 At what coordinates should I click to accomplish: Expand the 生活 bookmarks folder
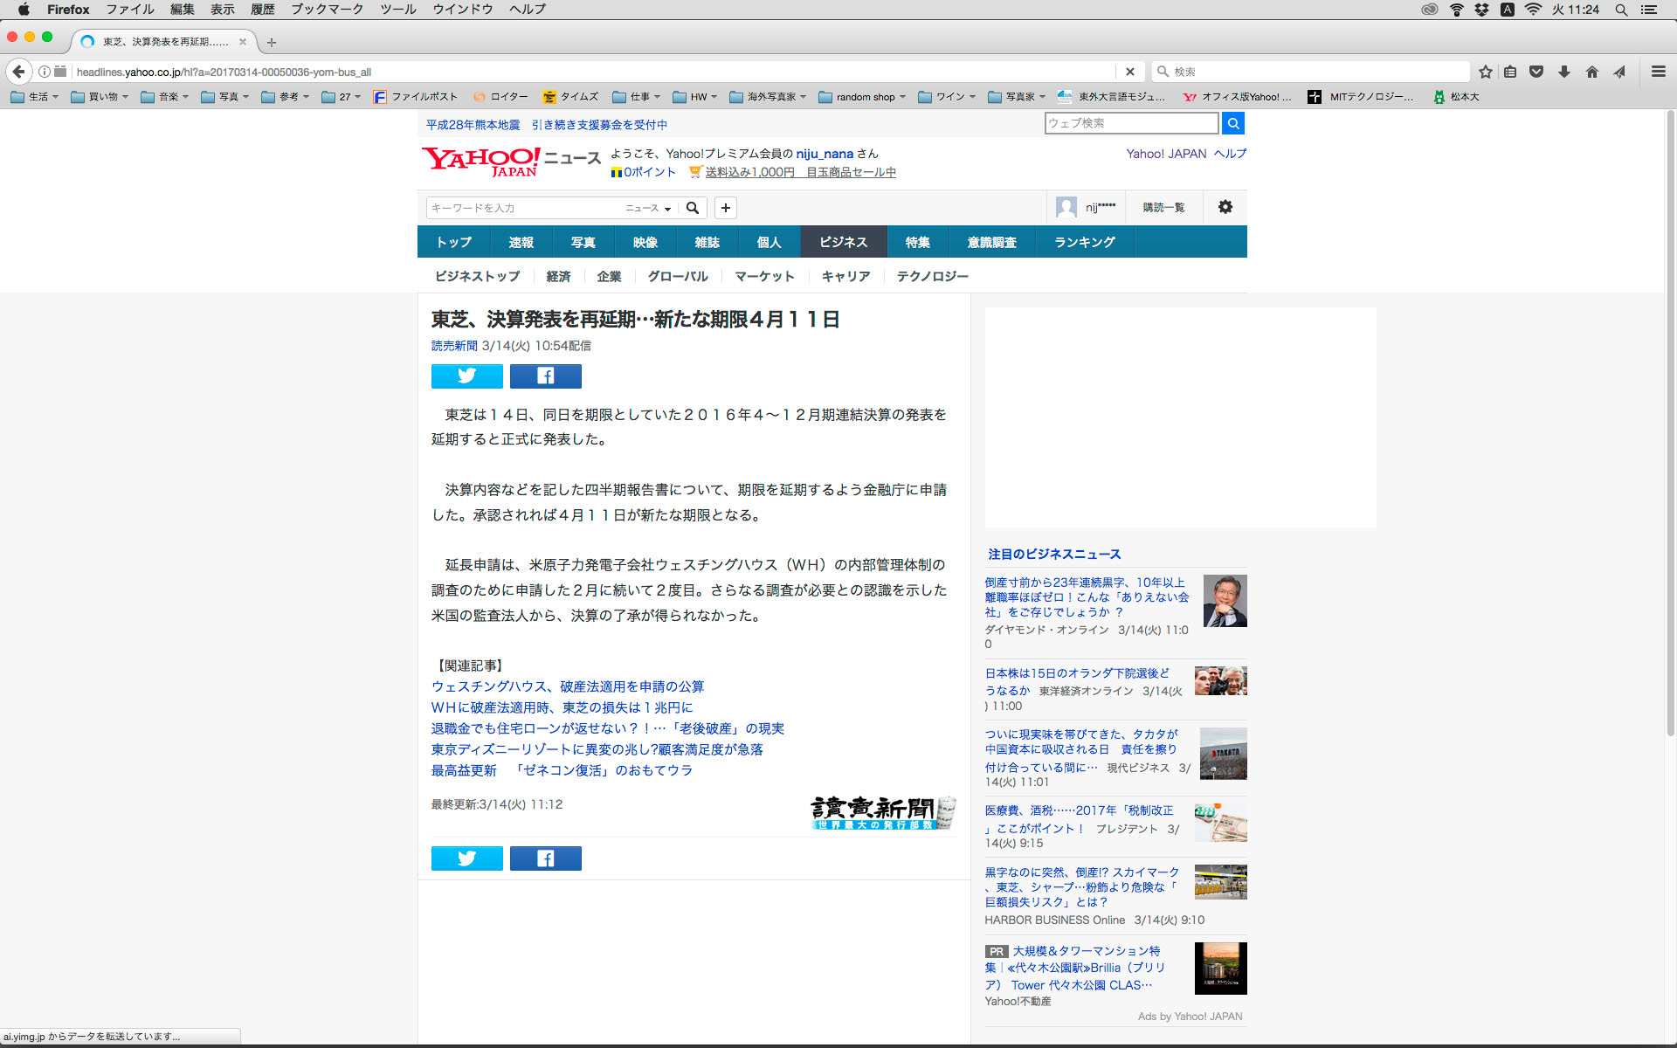pyautogui.click(x=35, y=97)
